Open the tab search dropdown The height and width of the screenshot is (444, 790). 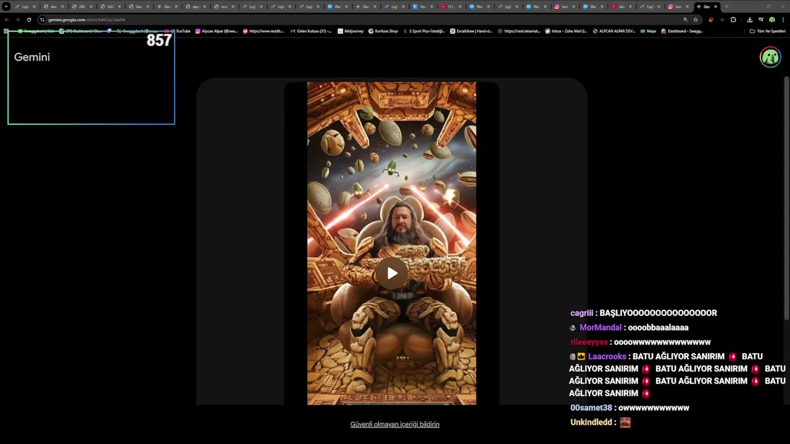click(6, 6)
